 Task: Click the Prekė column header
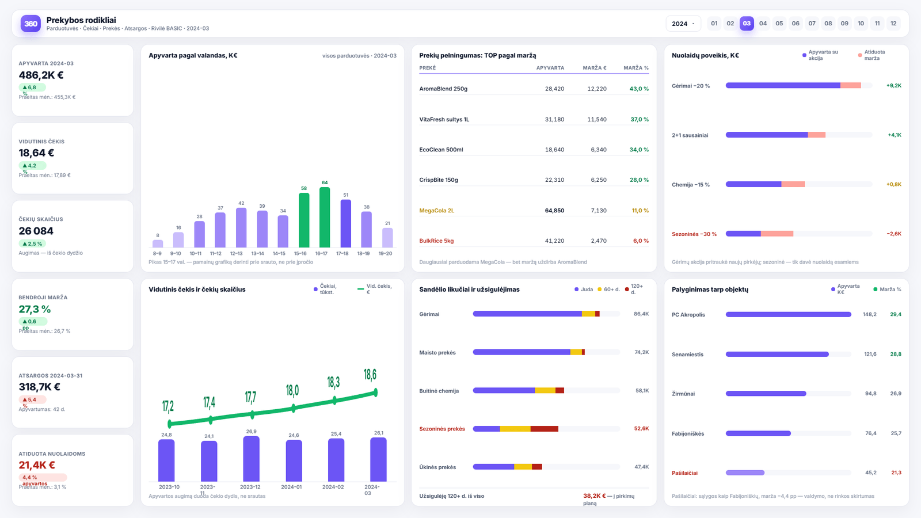pos(428,68)
